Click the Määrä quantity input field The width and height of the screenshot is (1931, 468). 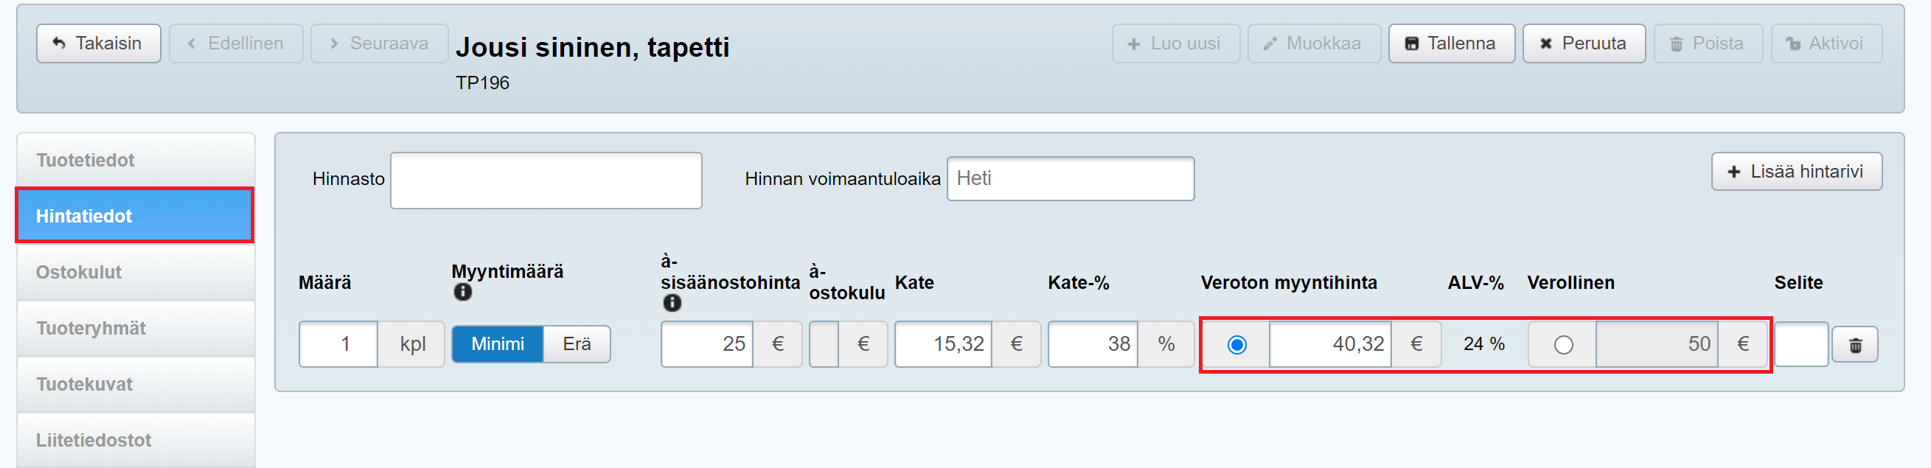tap(338, 344)
